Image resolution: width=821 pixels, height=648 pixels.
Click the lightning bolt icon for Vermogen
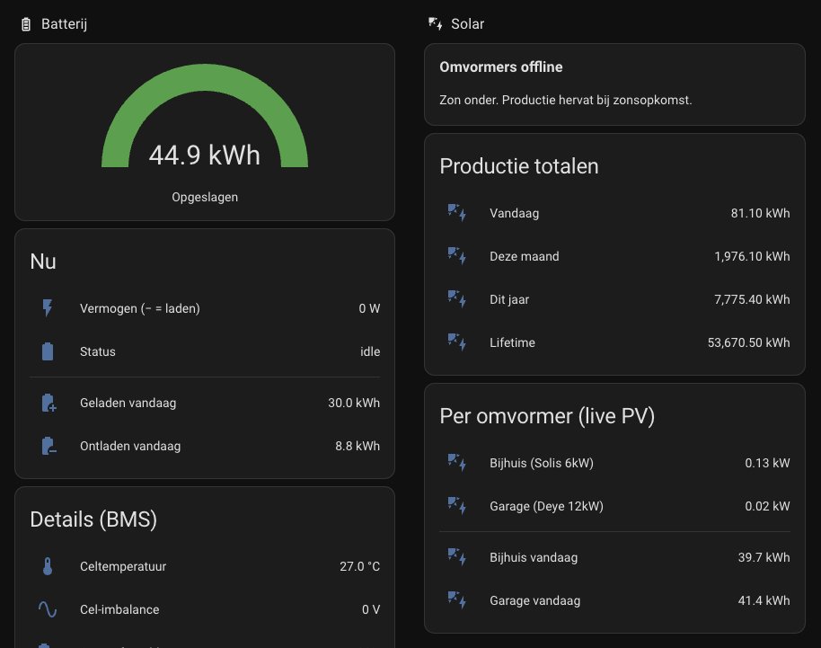(x=47, y=308)
